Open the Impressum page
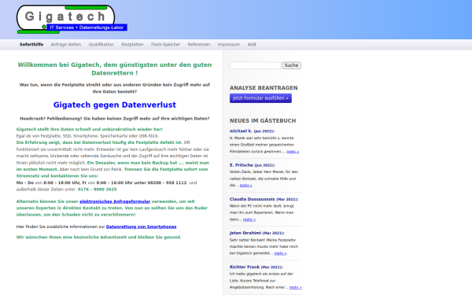The height and width of the screenshot is (295, 472). coord(229,45)
